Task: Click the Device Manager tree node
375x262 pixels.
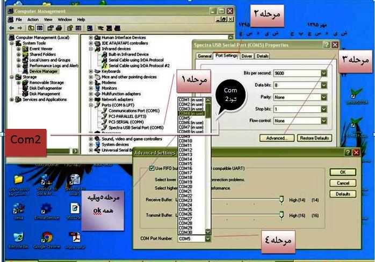Action: 44,71
